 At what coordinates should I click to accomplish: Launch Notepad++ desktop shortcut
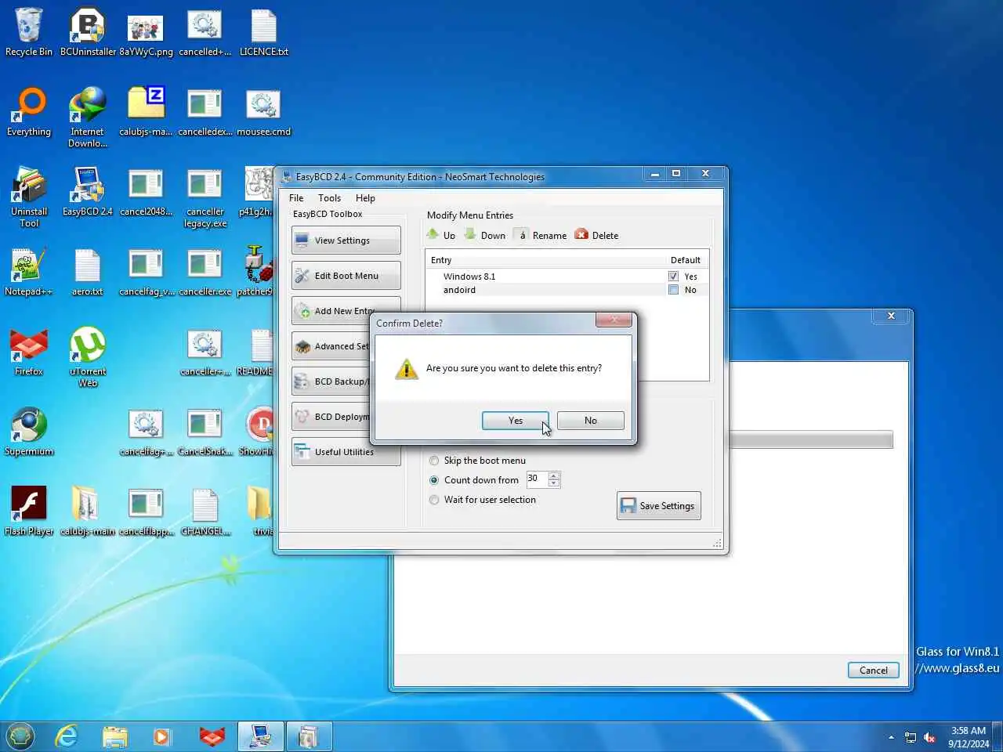click(29, 273)
